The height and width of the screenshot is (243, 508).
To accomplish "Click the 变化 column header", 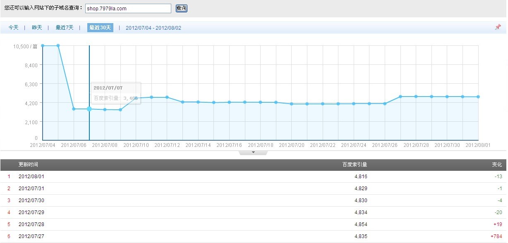I will (x=497, y=165).
